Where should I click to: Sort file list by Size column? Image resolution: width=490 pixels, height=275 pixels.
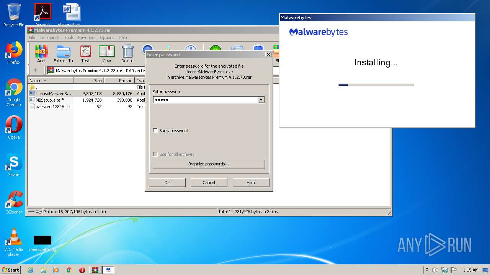[x=88, y=81]
